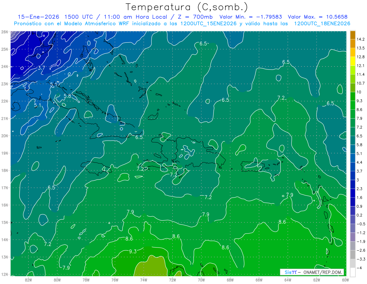Click the "-4" label on the color legend
Image resolution: width=367 pixels, height=284 pixels.
[x=359, y=268]
